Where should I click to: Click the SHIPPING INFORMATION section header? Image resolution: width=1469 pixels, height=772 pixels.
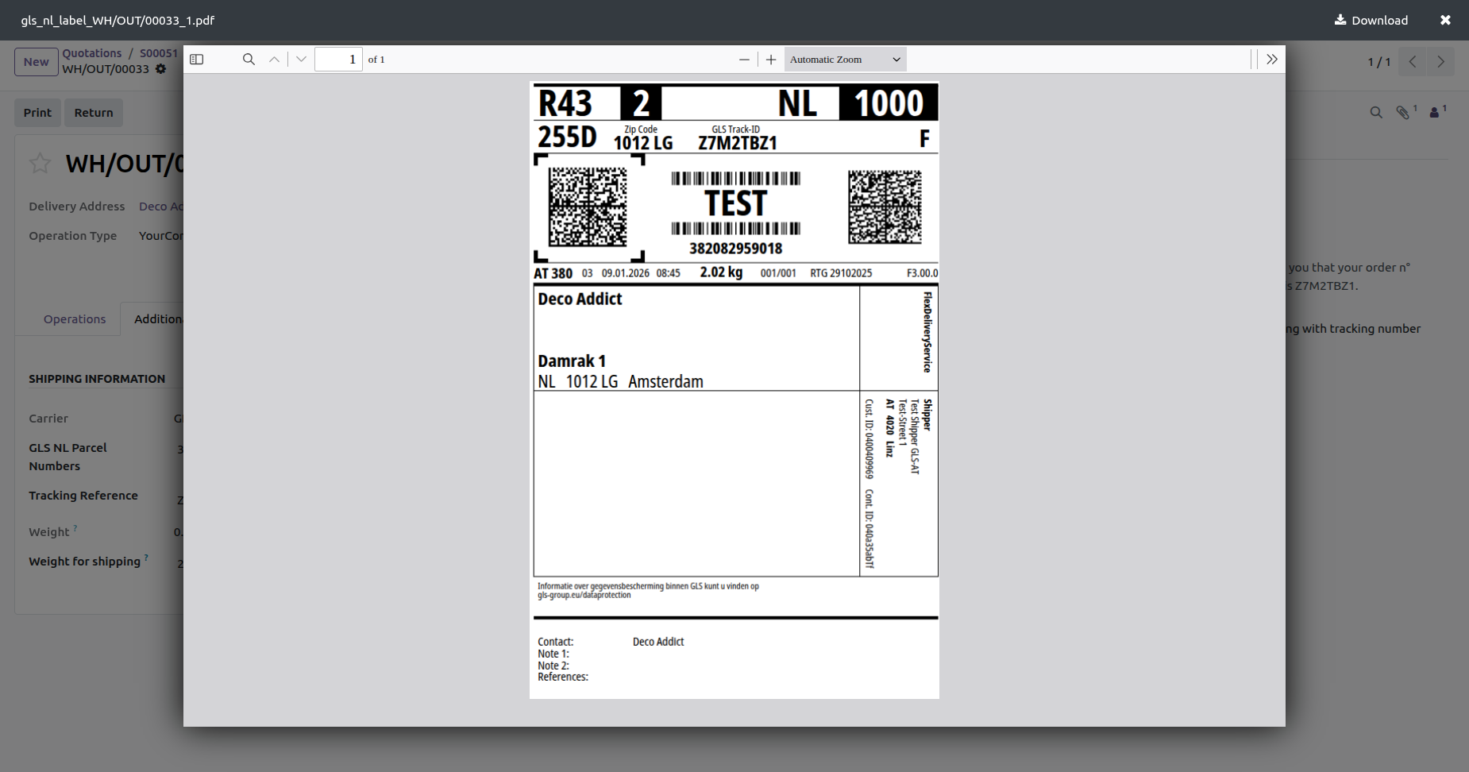97,379
